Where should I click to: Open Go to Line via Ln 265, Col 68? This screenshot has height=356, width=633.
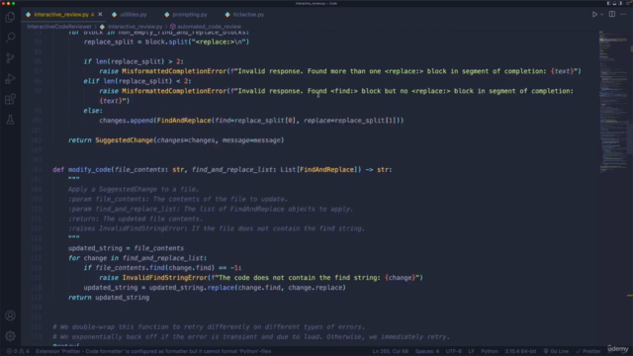[391, 351]
